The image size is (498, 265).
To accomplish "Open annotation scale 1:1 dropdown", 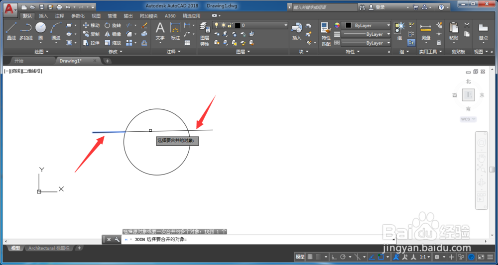I will 425,257.
